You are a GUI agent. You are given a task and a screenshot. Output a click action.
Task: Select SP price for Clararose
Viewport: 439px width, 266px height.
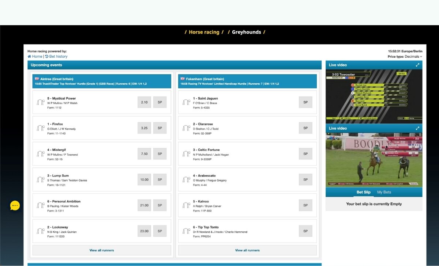(305, 128)
